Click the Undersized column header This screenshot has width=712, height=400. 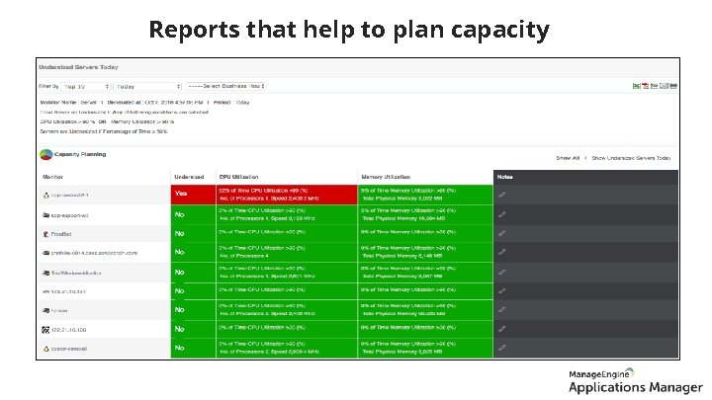189,177
